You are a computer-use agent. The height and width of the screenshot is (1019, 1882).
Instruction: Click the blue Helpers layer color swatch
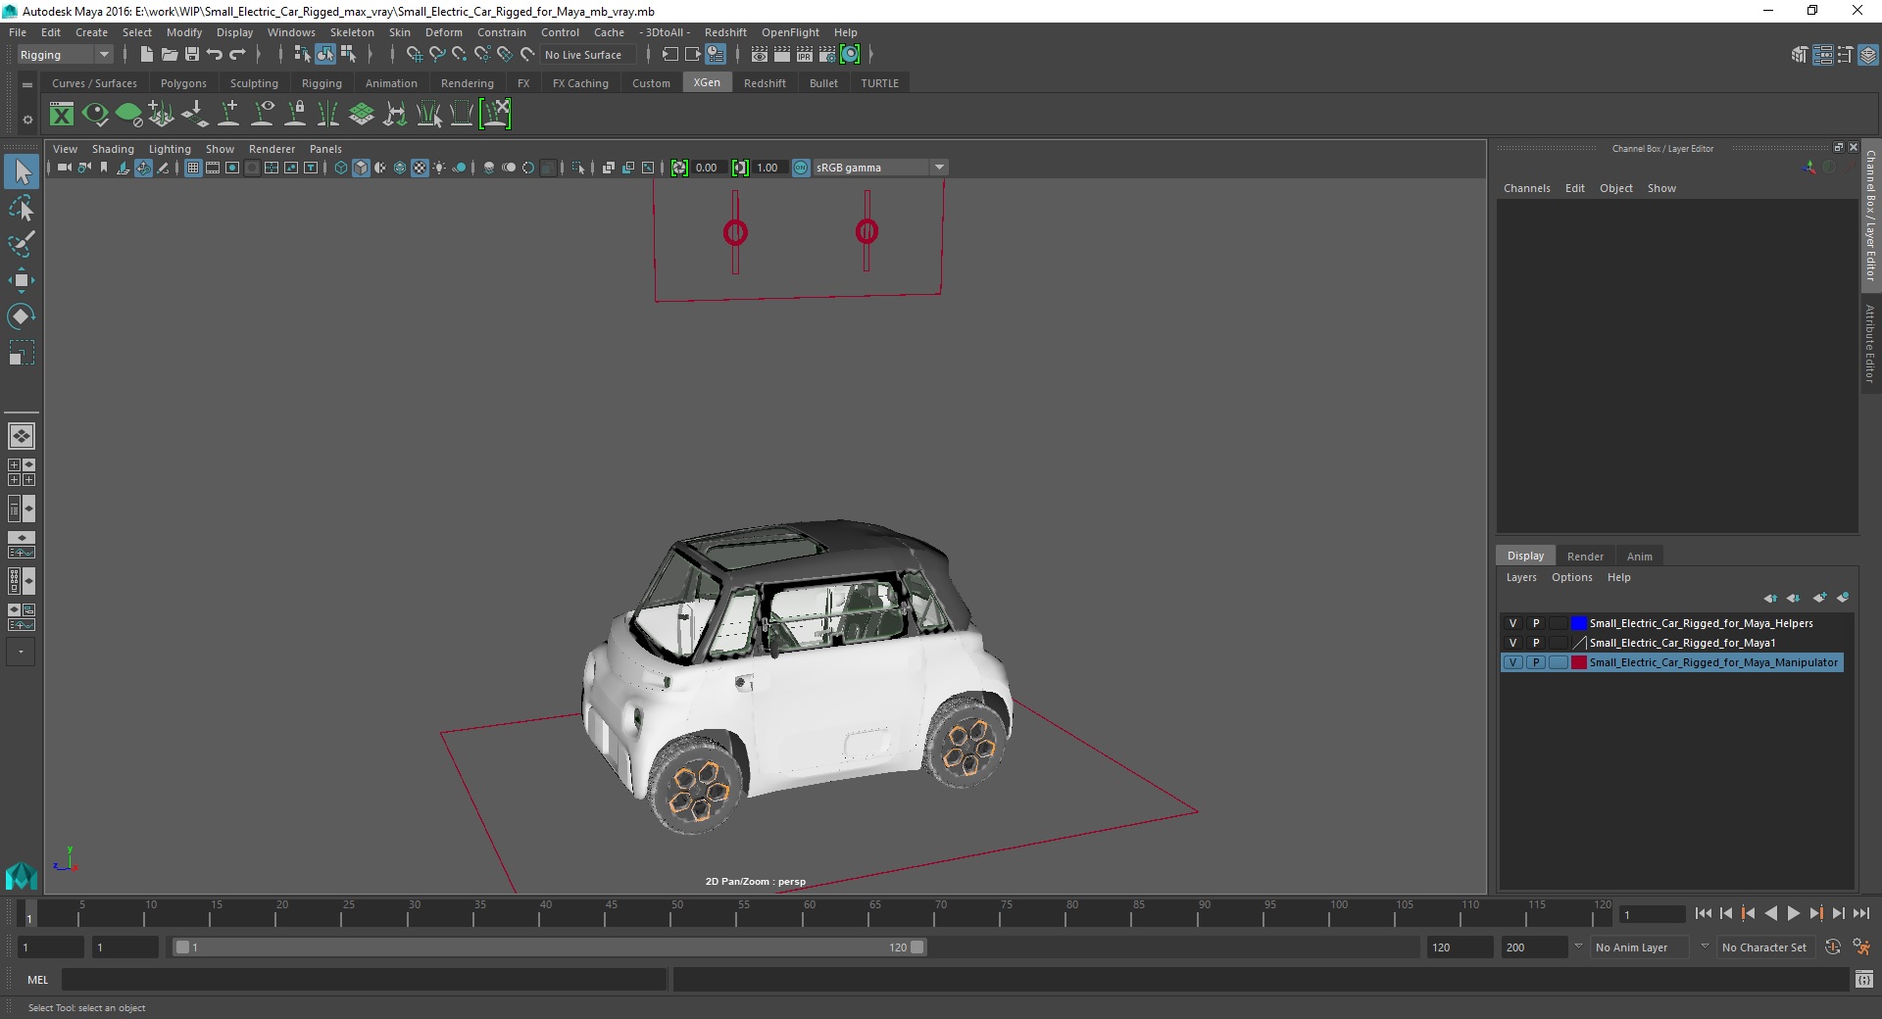(1578, 623)
